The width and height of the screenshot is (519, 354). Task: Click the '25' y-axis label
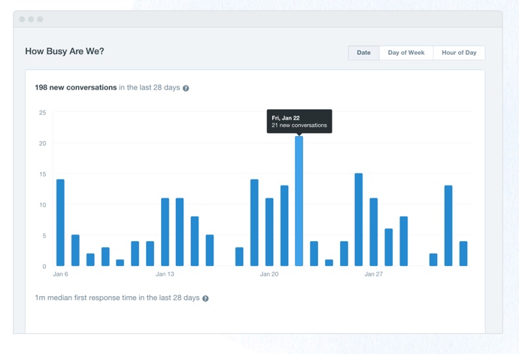tap(42, 113)
